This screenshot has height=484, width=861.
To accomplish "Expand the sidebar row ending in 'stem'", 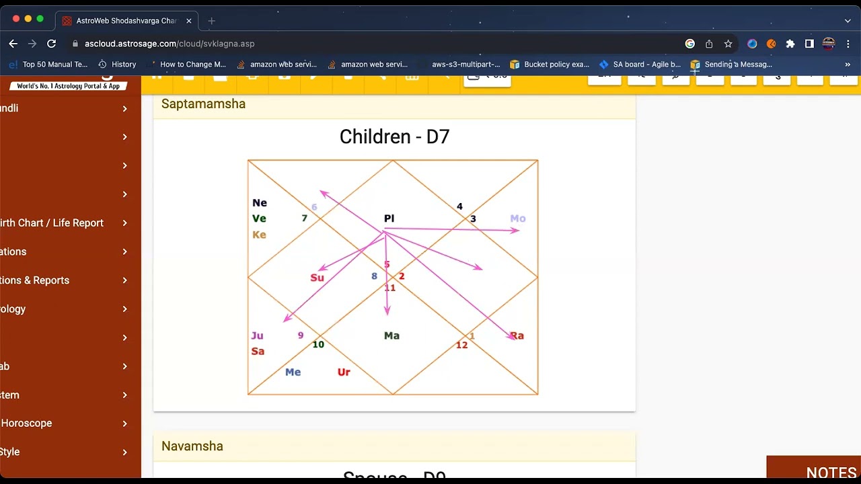I will pos(71,395).
